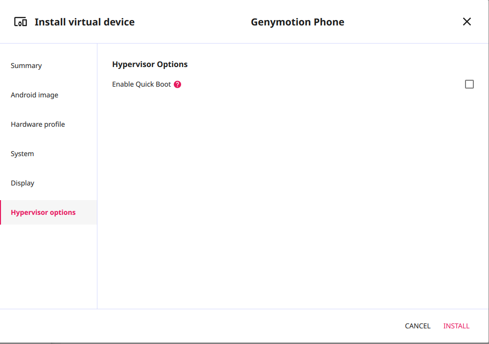Click the pink question mark badge
Viewport: 489px width, 344px height.
tap(177, 84)
